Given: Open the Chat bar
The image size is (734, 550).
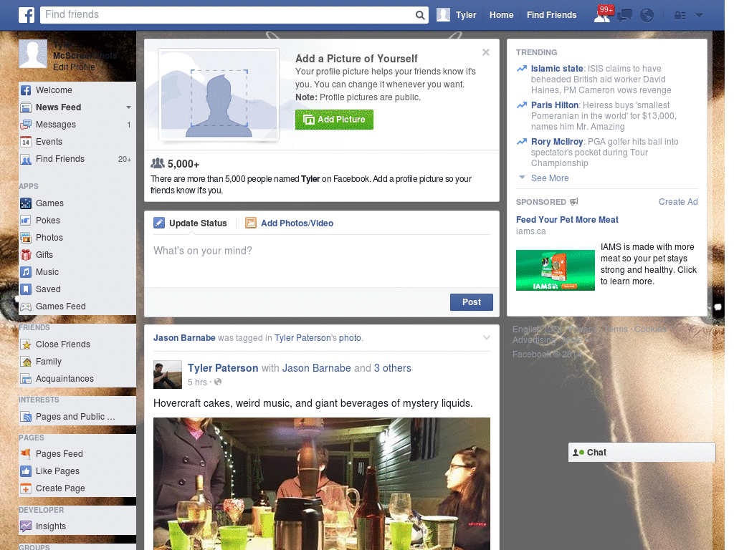Looking at the screenshot, I should tap(642, 453).
